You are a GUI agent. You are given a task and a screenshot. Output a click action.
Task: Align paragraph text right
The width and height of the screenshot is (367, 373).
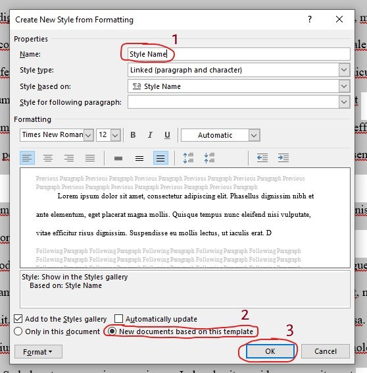pyautogui.click(x=69, y=158)
